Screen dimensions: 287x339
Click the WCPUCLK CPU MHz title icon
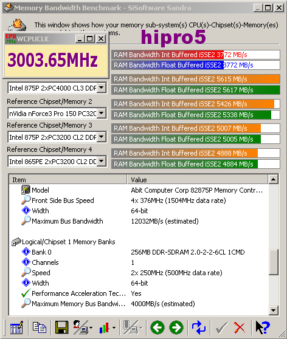click(11, 39)
